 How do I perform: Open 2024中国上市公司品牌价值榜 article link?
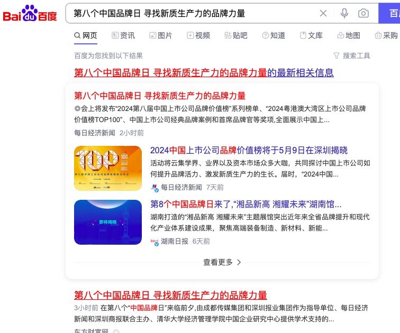pyautogui.click(x=249, y=150)
